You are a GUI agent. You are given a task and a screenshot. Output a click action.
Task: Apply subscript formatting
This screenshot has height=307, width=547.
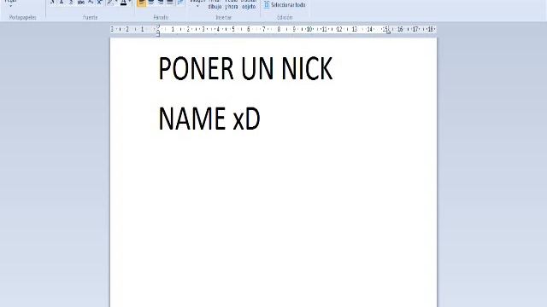point(91,2)
